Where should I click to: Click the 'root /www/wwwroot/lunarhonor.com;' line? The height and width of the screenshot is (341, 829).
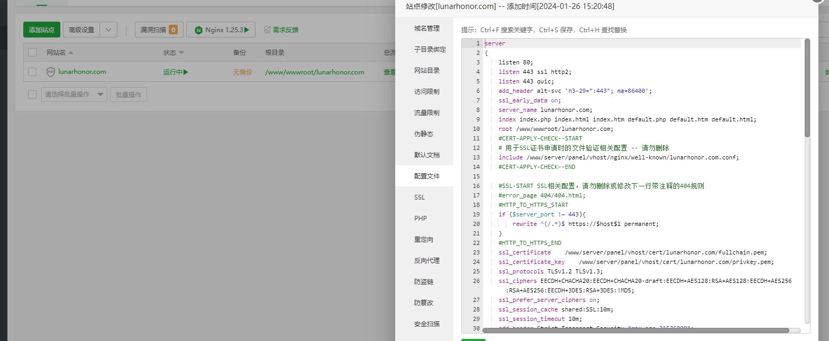click(x=555, y=129)
